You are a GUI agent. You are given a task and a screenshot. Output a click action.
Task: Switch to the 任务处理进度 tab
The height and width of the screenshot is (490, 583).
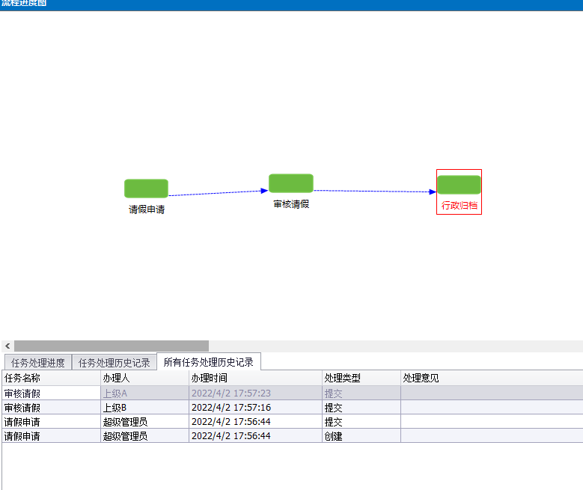[37, 363]
